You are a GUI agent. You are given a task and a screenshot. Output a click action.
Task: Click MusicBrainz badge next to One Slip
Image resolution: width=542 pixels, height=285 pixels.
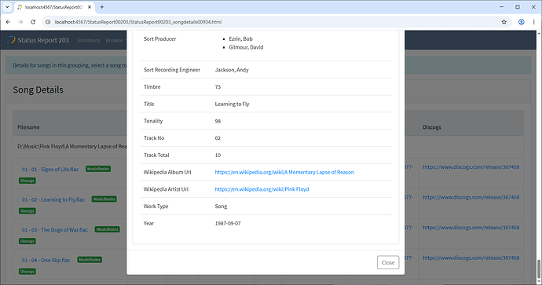pyautogui.click(x=90, y=260)
